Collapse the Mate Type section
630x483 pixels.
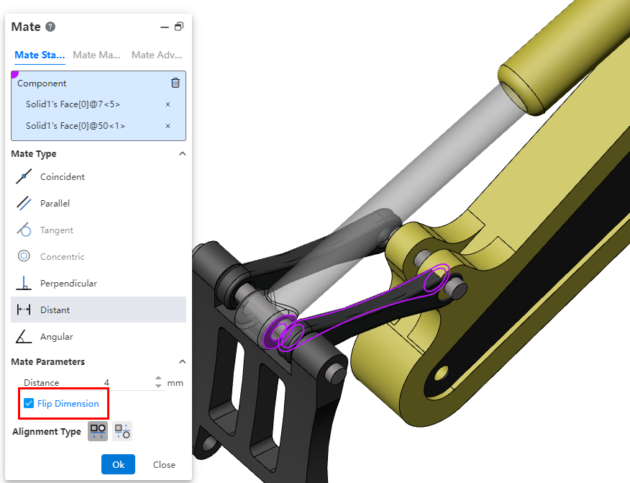tap(183, 153)
